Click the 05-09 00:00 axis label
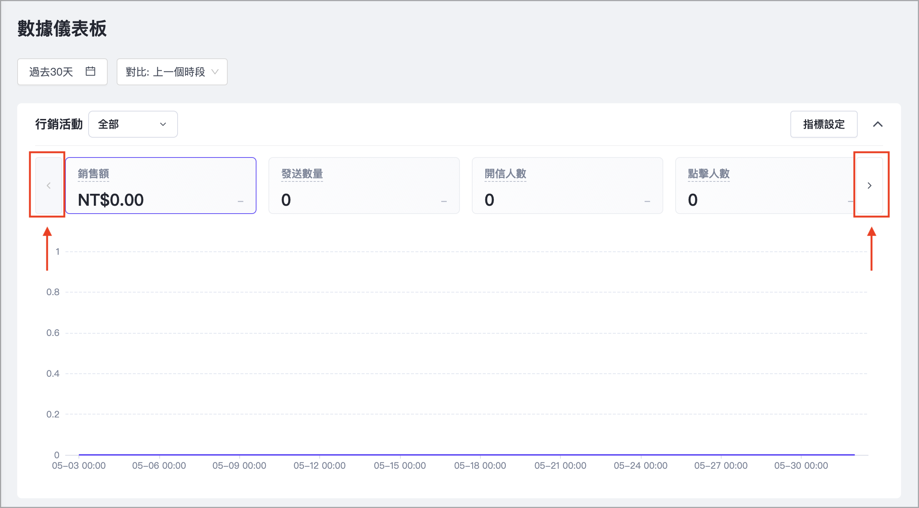919x508 pixels. point(239,466)
